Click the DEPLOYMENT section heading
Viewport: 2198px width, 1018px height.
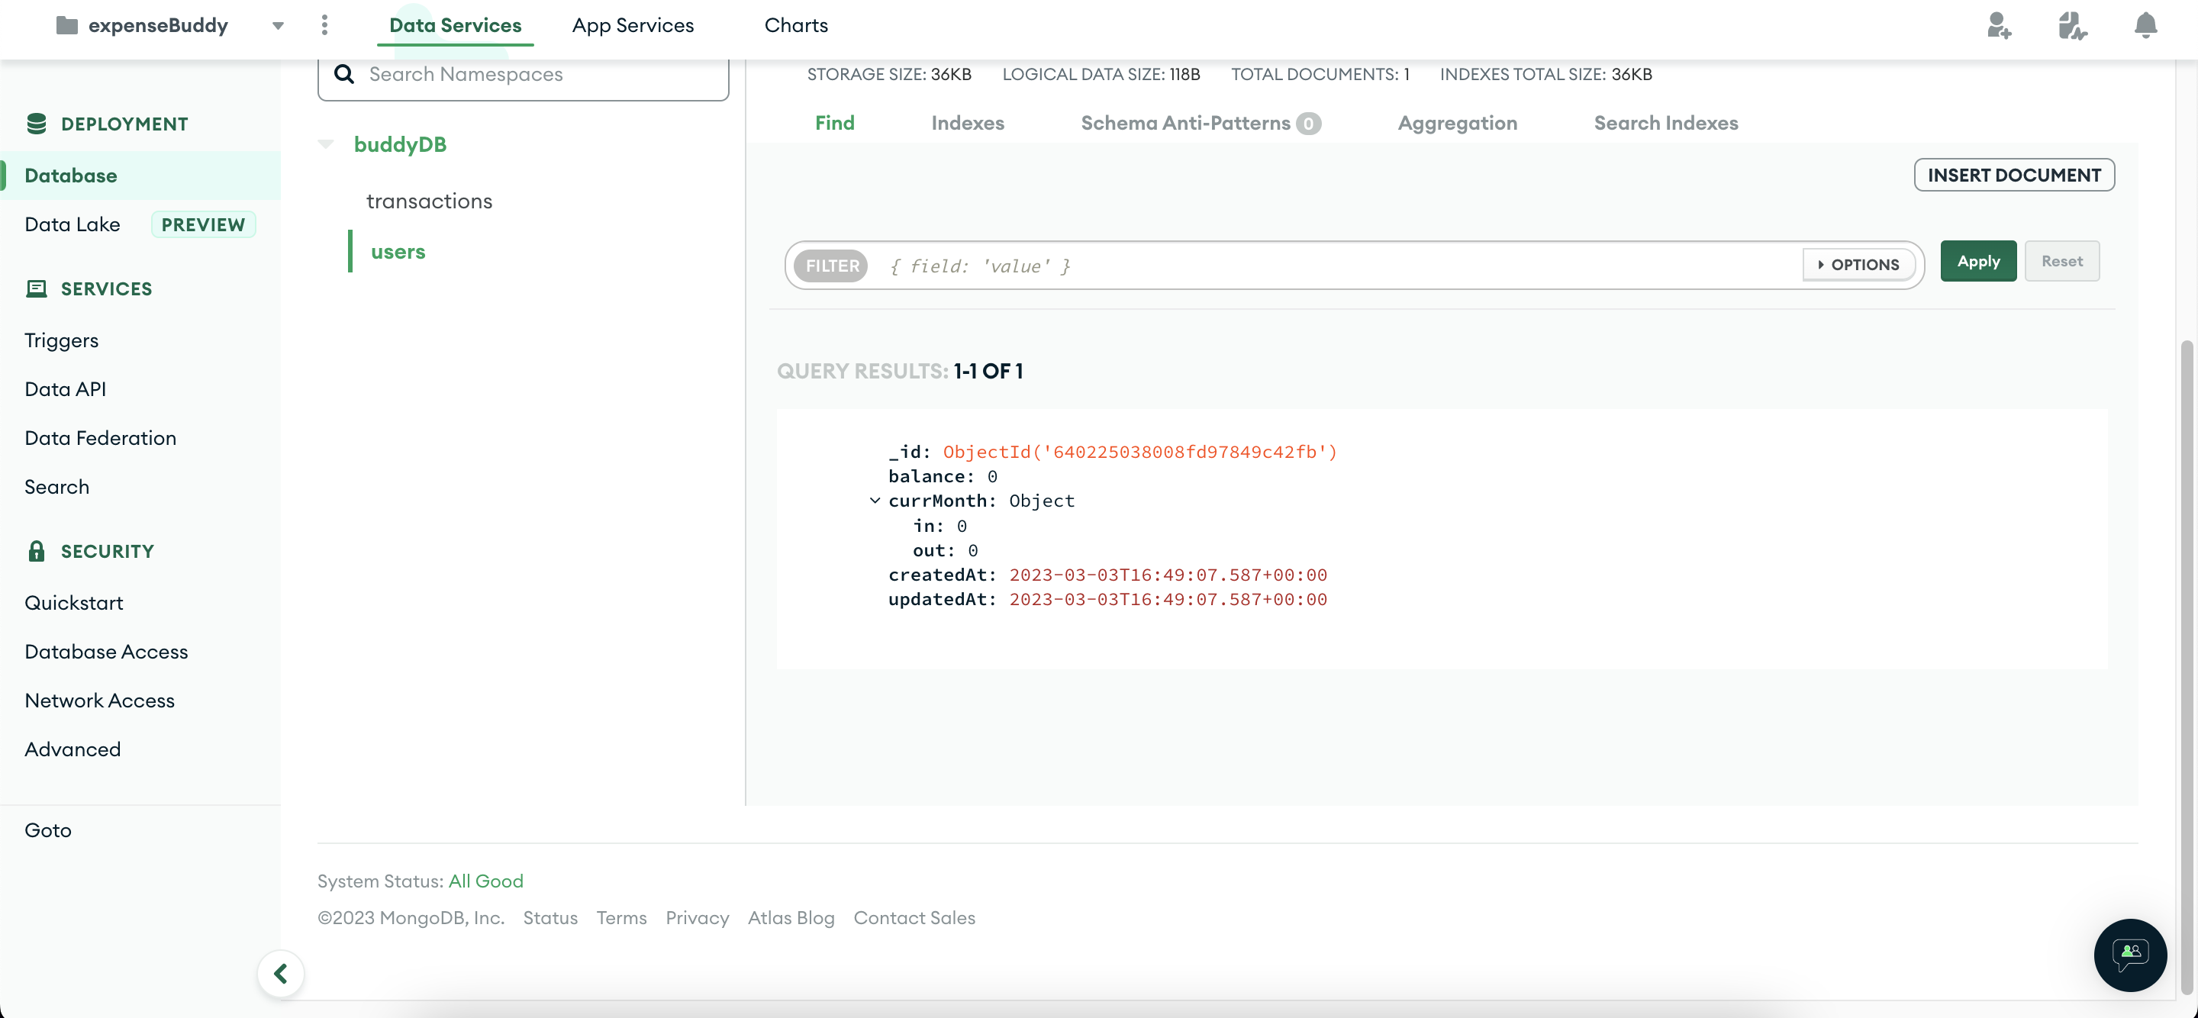[124, 124]
